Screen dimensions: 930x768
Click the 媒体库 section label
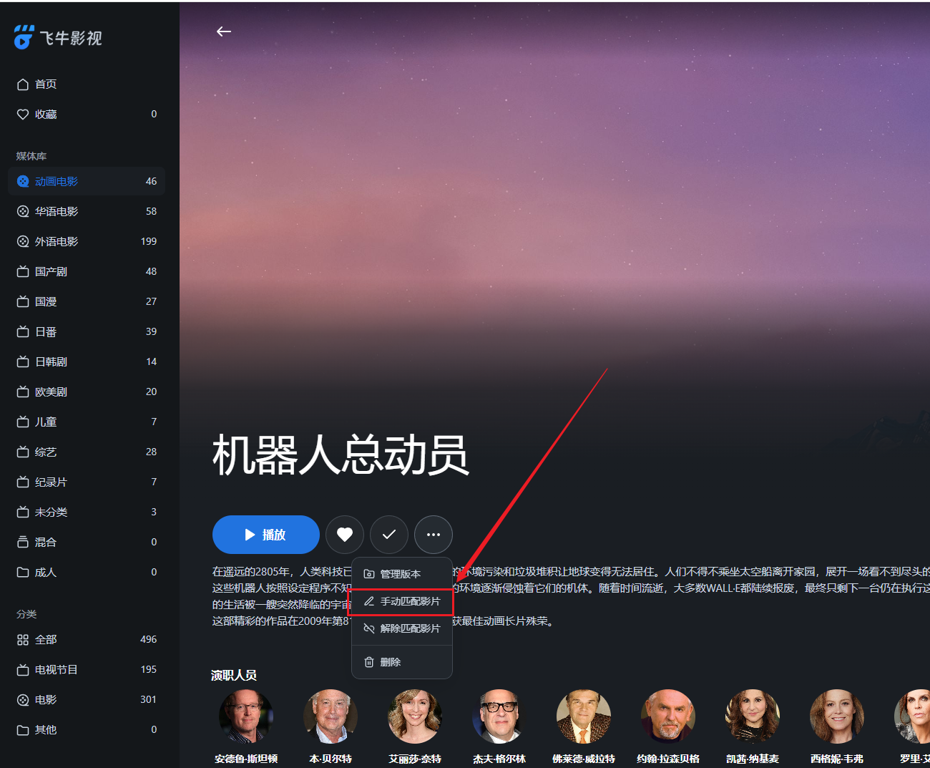31,156
